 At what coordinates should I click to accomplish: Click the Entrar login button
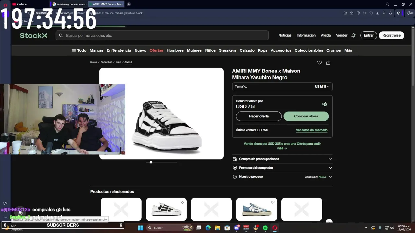click(x=369, y=35)
